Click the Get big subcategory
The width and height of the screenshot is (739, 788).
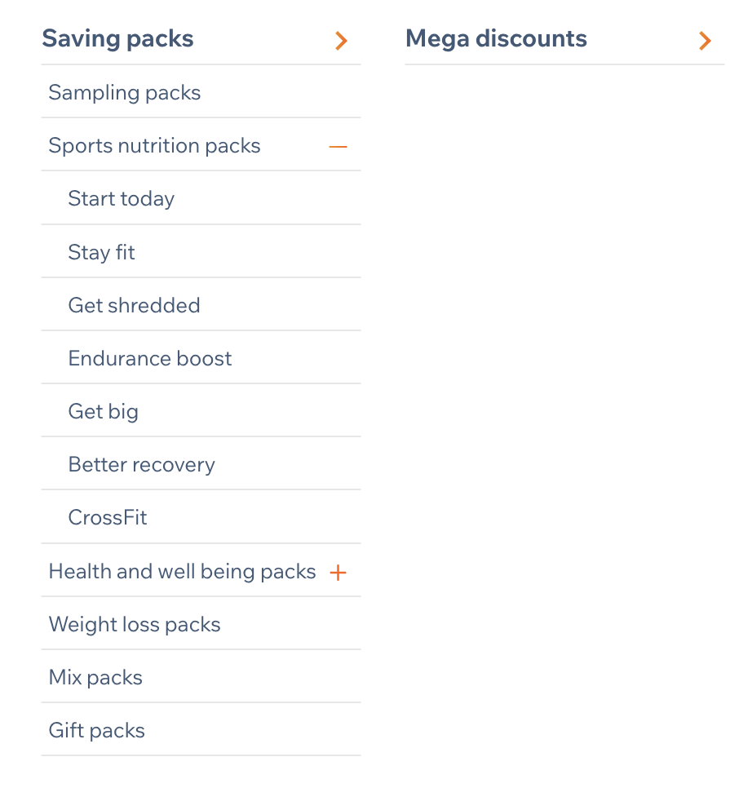(104, 411)
